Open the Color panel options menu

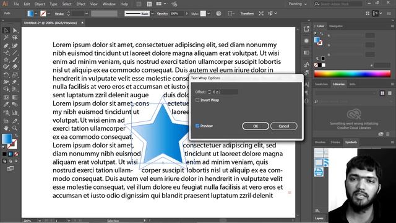[392, 26]
